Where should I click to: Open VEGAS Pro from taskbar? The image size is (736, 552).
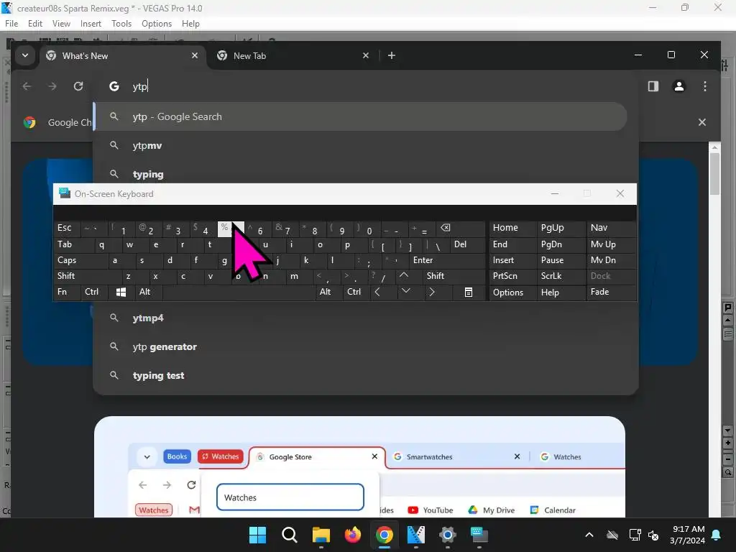click(x=416, y=535)
